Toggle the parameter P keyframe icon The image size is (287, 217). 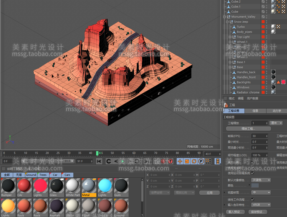click(201, 162)
